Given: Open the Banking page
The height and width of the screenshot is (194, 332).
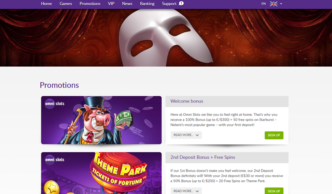Looking at the screenshot, I should 147,4.
